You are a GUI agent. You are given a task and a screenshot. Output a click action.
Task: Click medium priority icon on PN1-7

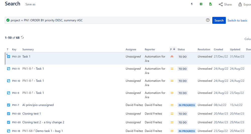172,105
